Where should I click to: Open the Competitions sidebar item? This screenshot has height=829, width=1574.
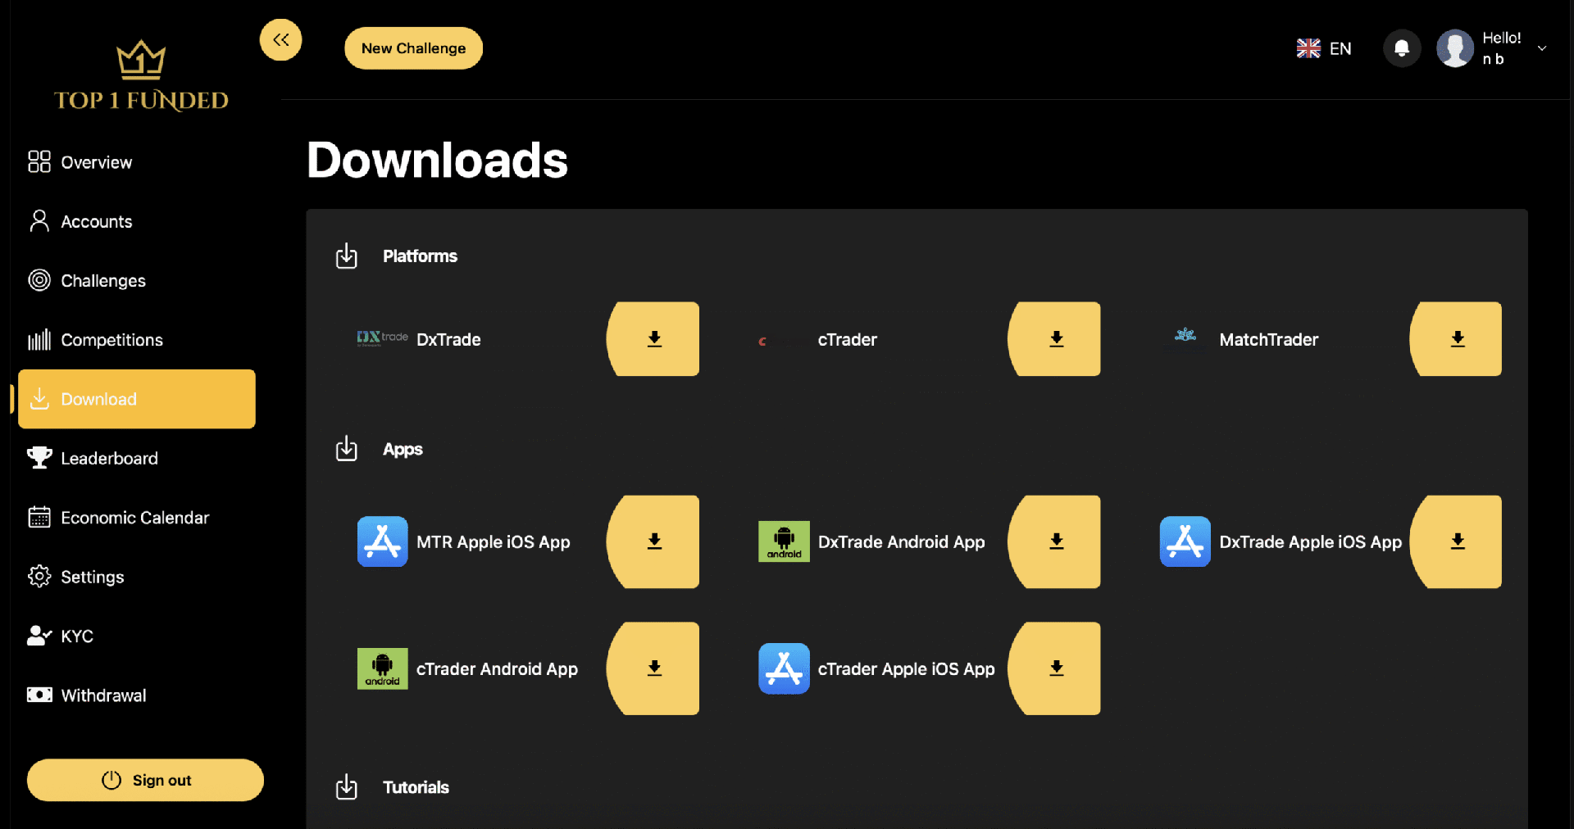pos(137,339)
